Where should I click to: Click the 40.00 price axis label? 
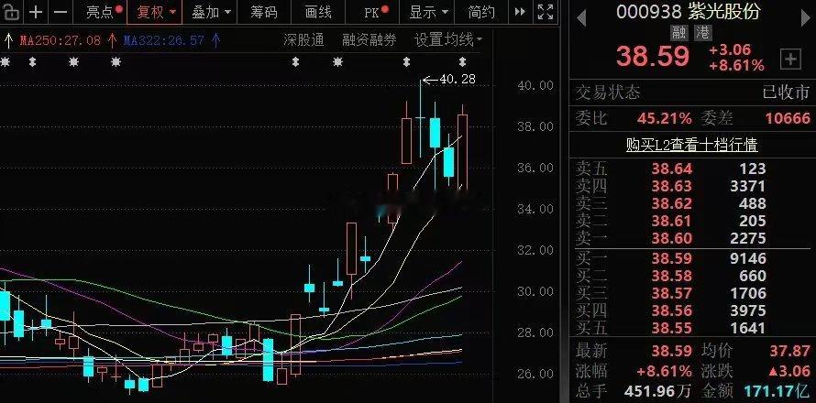(x=535, y=85)
